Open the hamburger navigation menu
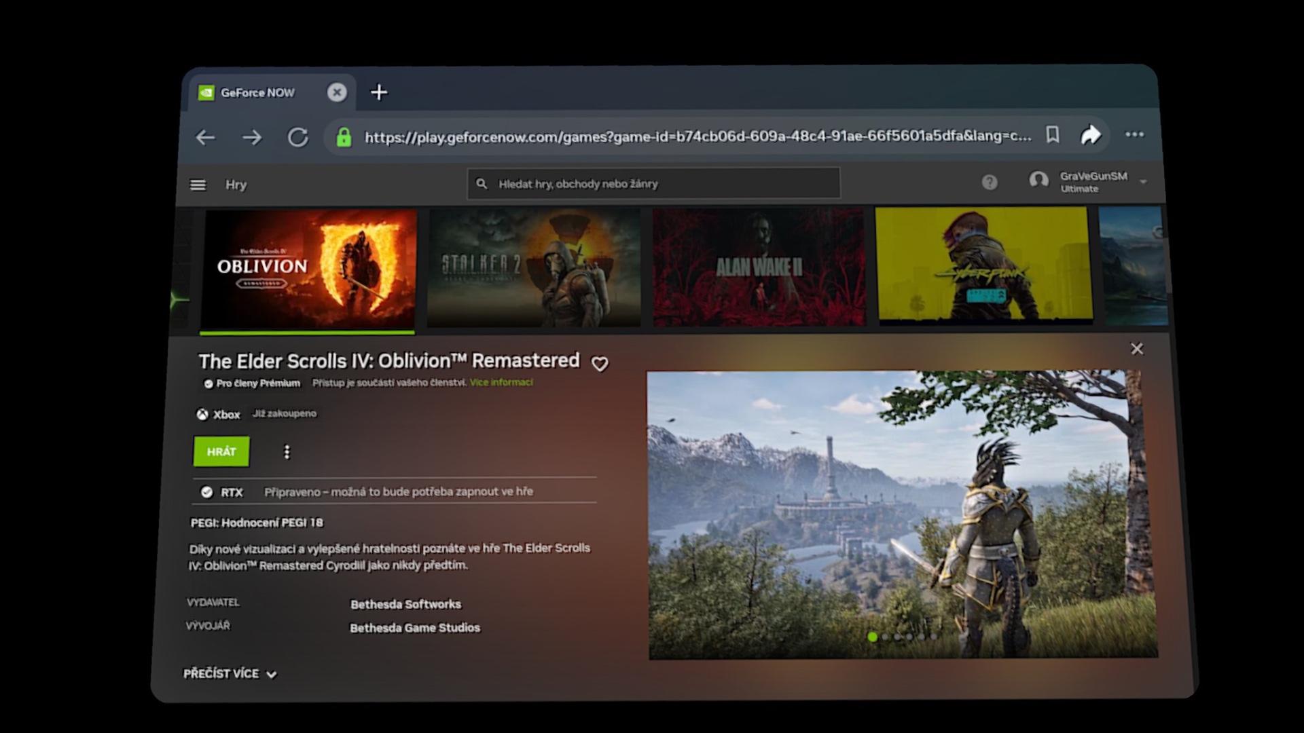This screenshot has width=1304, height=733. click(198, 185)
